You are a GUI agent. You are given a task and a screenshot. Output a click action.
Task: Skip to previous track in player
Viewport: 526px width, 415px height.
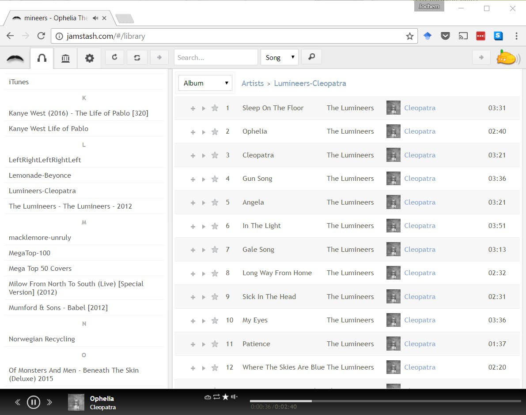pyautogui.click(x=17, y=402)
